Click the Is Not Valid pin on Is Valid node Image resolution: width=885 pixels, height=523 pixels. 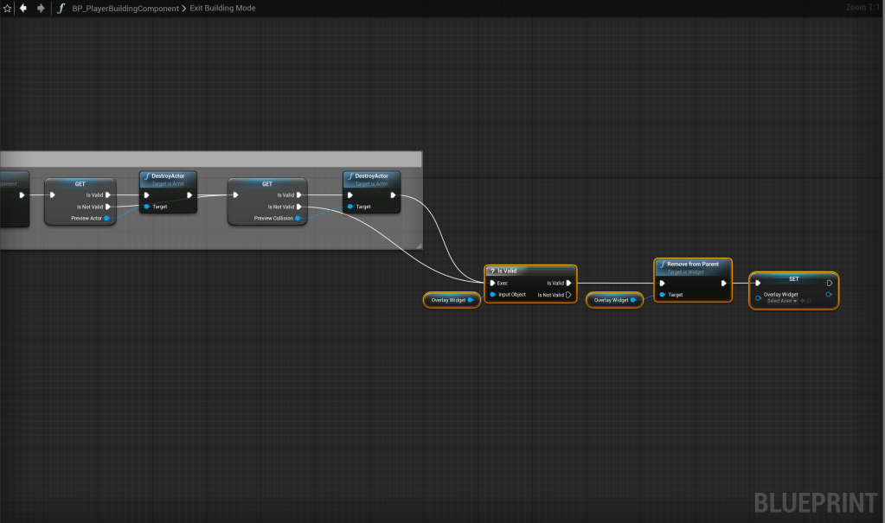pos(568,295)
